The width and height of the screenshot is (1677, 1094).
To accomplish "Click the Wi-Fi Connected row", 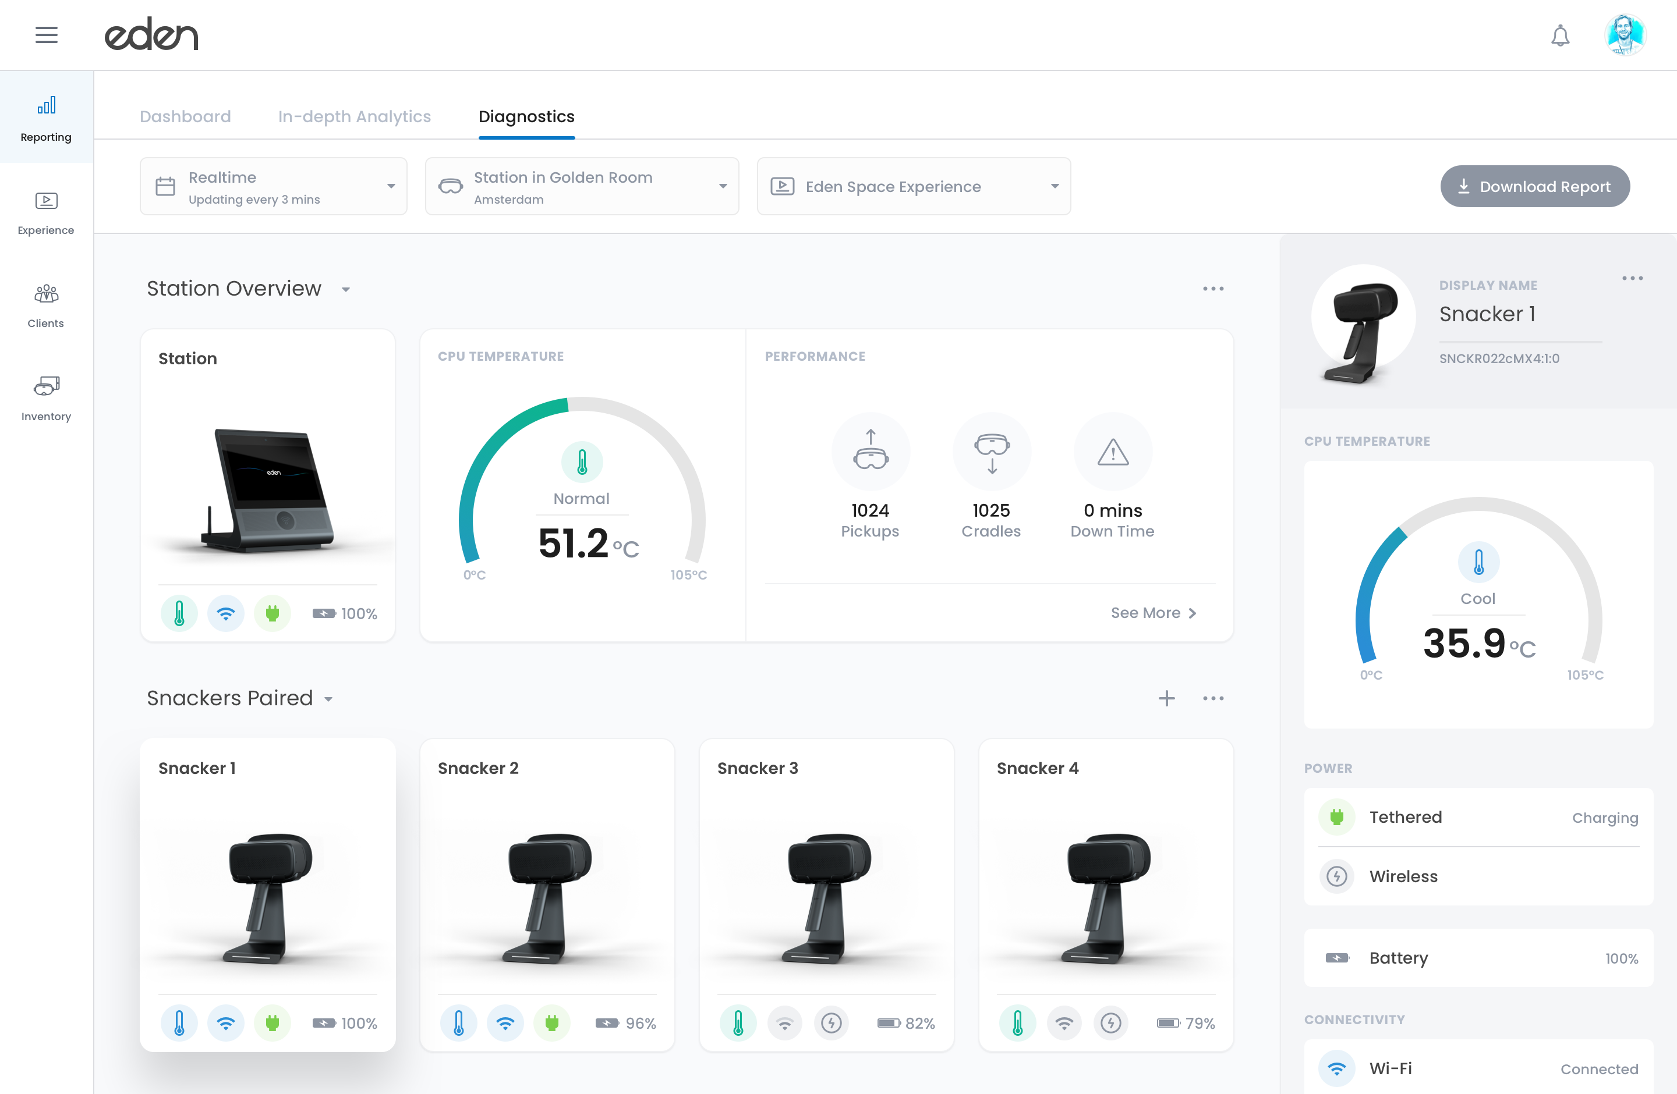I will coord(1478,1068).
